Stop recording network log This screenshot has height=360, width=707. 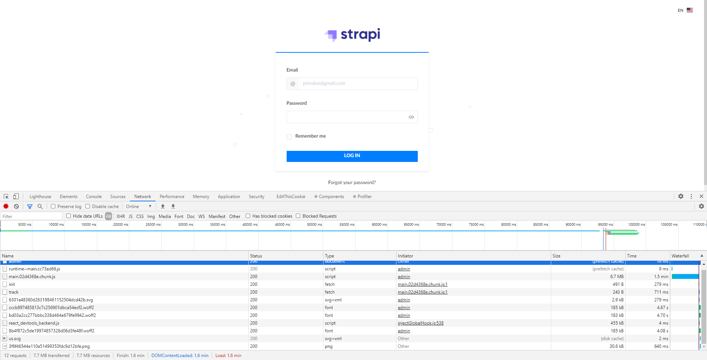pyautogui.click(x=6, y=207)
